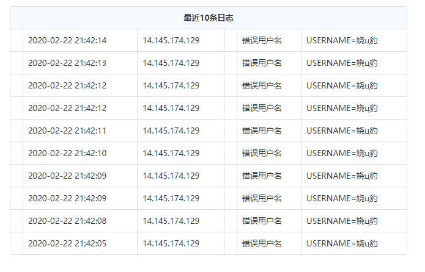Click the USERNAME value in the 21:42:05 row
The height and width of the screenshot is (272, 425).
click(342, 243)
